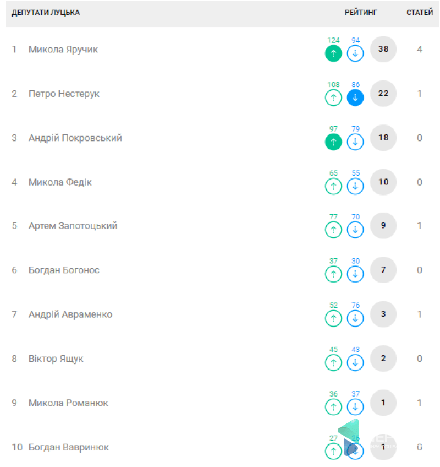Image resolution: width=440 pixels, height=467 pixels.
Task: Open Андрій Авраменко deputy page
Action: pyautogui.click(x=70, y=314)
